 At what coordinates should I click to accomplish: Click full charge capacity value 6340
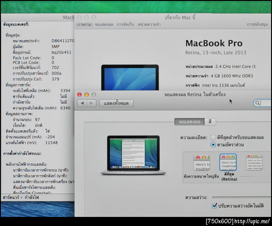tap(65, 108)
